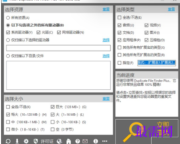This screenshot has width=180, height=144.
Task: Click 选择 link beside directory/file option
Action: 106,56
